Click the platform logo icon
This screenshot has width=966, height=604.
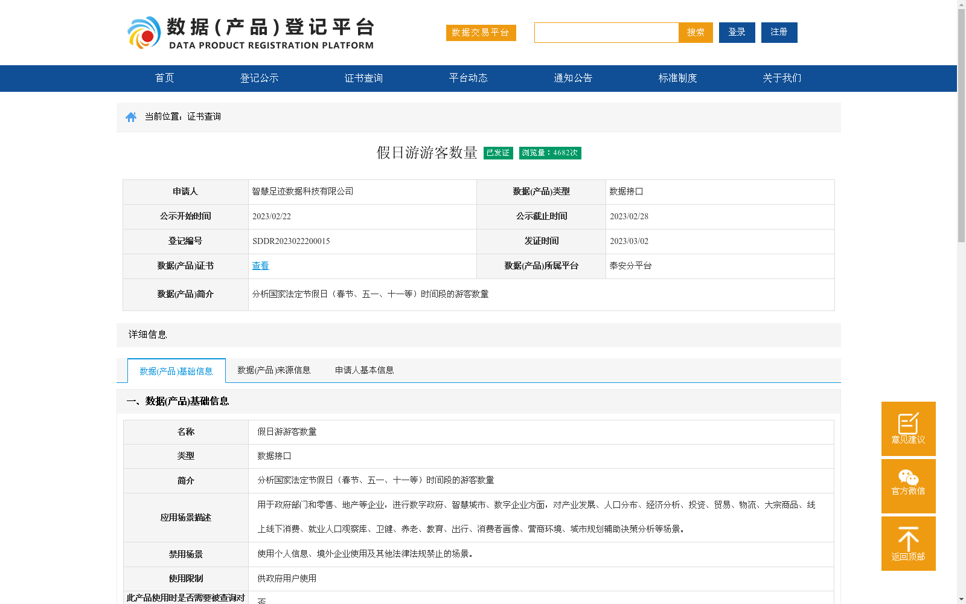pyautogui.click(x=144, y=33)
